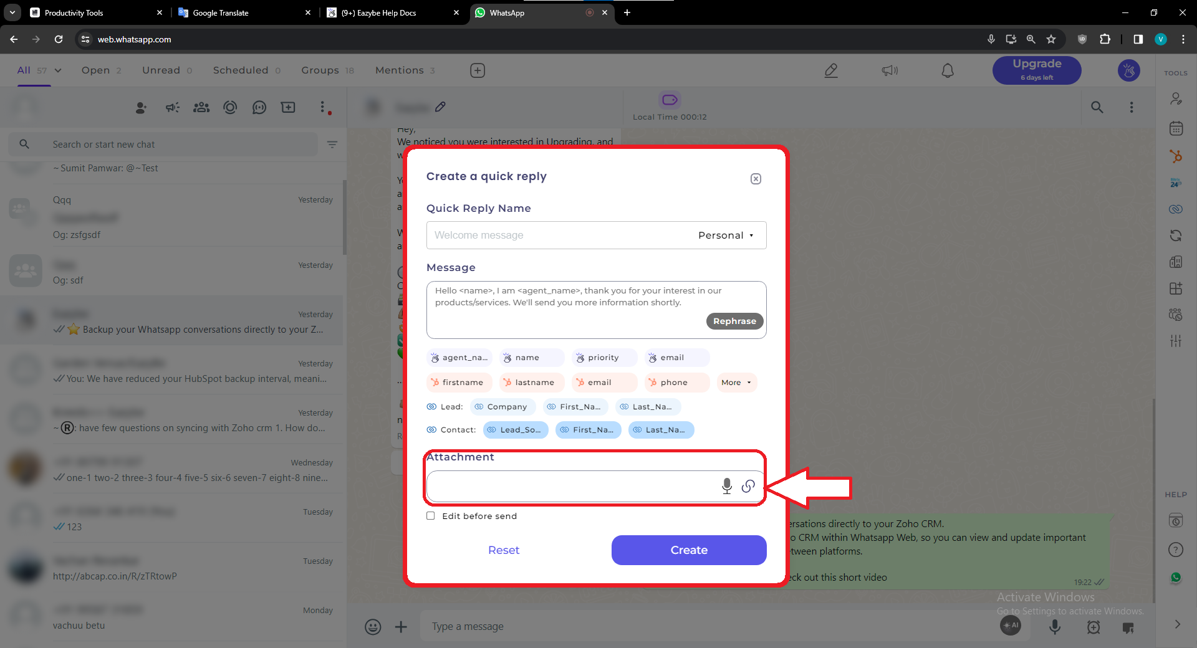Insert the Contact Lead_So... chip
Screen dimensions: 1197x648
coord(516,430)
